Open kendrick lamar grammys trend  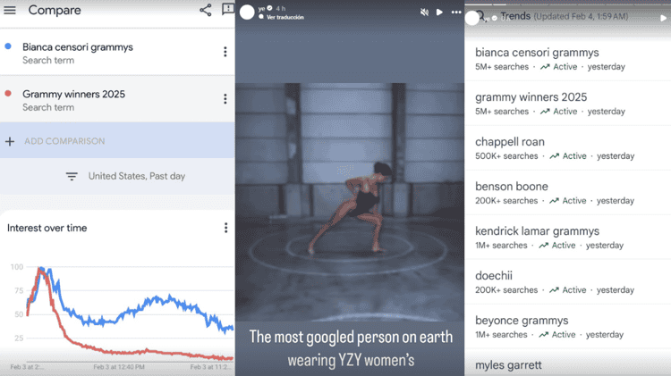tap(567, 238)
